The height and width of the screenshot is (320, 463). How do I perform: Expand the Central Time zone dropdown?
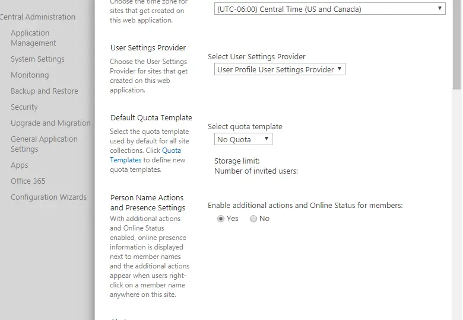point(329,9)
